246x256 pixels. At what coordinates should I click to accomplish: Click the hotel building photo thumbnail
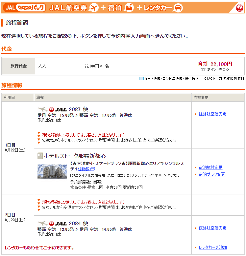pyautogui.click(x=52, y=171)
